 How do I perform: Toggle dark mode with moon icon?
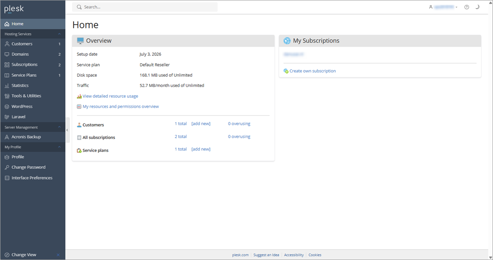tap(477, 7)
